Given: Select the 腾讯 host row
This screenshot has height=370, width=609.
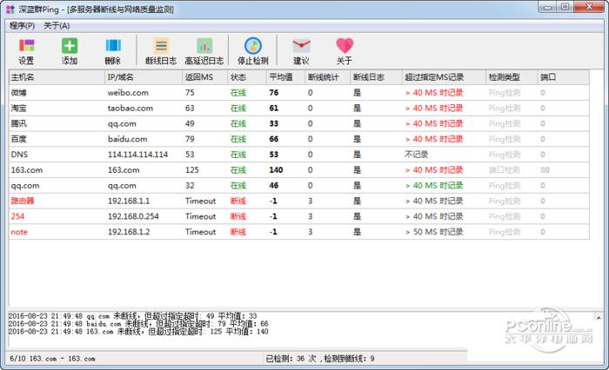Looking at the screenshot, I should pos(299,123).
